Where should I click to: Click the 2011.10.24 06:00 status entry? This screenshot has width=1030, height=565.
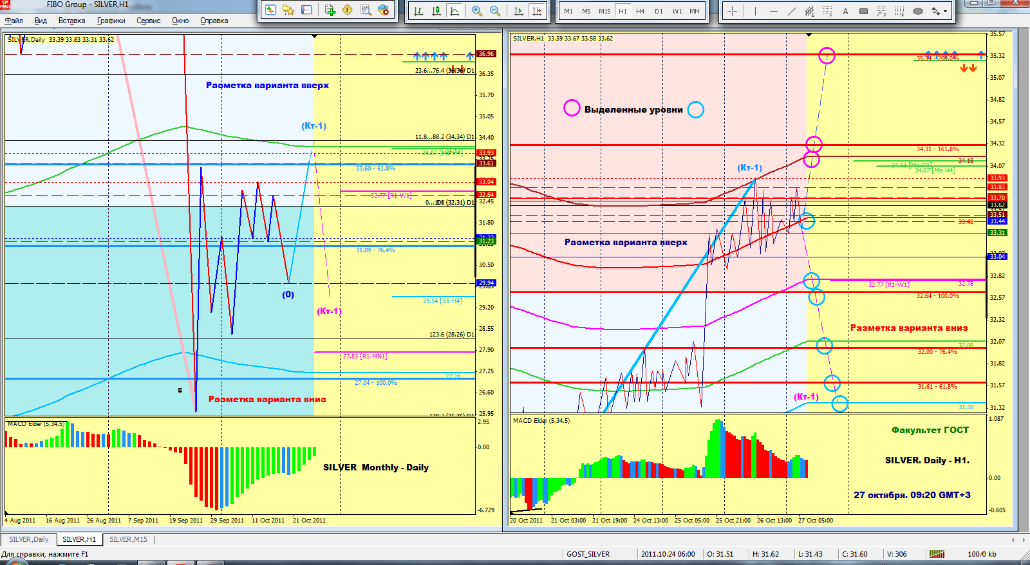click(668, 554)
